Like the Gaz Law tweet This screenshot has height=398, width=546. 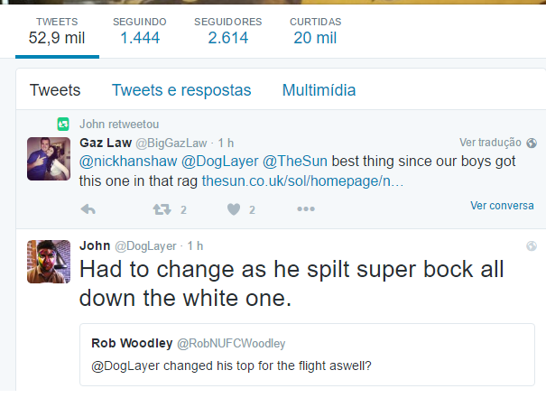pyautogui.click(x=234, y=208)
